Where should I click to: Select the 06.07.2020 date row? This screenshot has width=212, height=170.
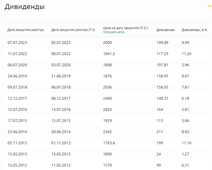click(17, 65)
